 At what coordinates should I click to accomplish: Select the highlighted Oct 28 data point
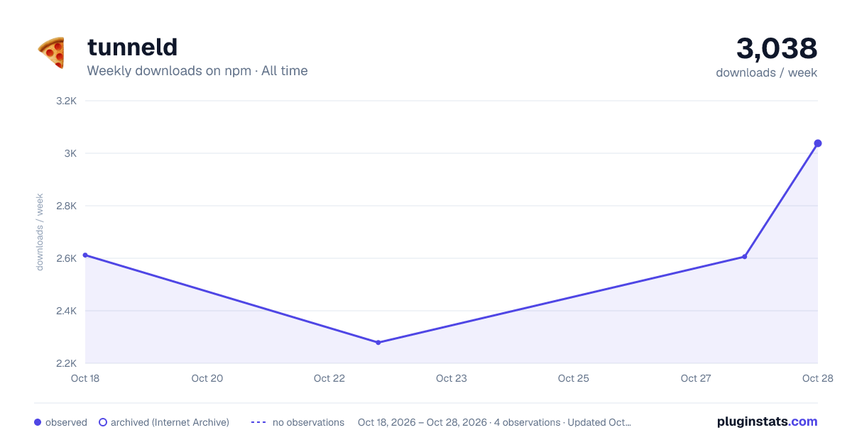pos(818,143)
